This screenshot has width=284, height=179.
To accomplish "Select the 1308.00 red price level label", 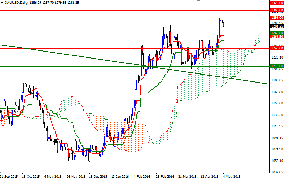I will 277,10.
